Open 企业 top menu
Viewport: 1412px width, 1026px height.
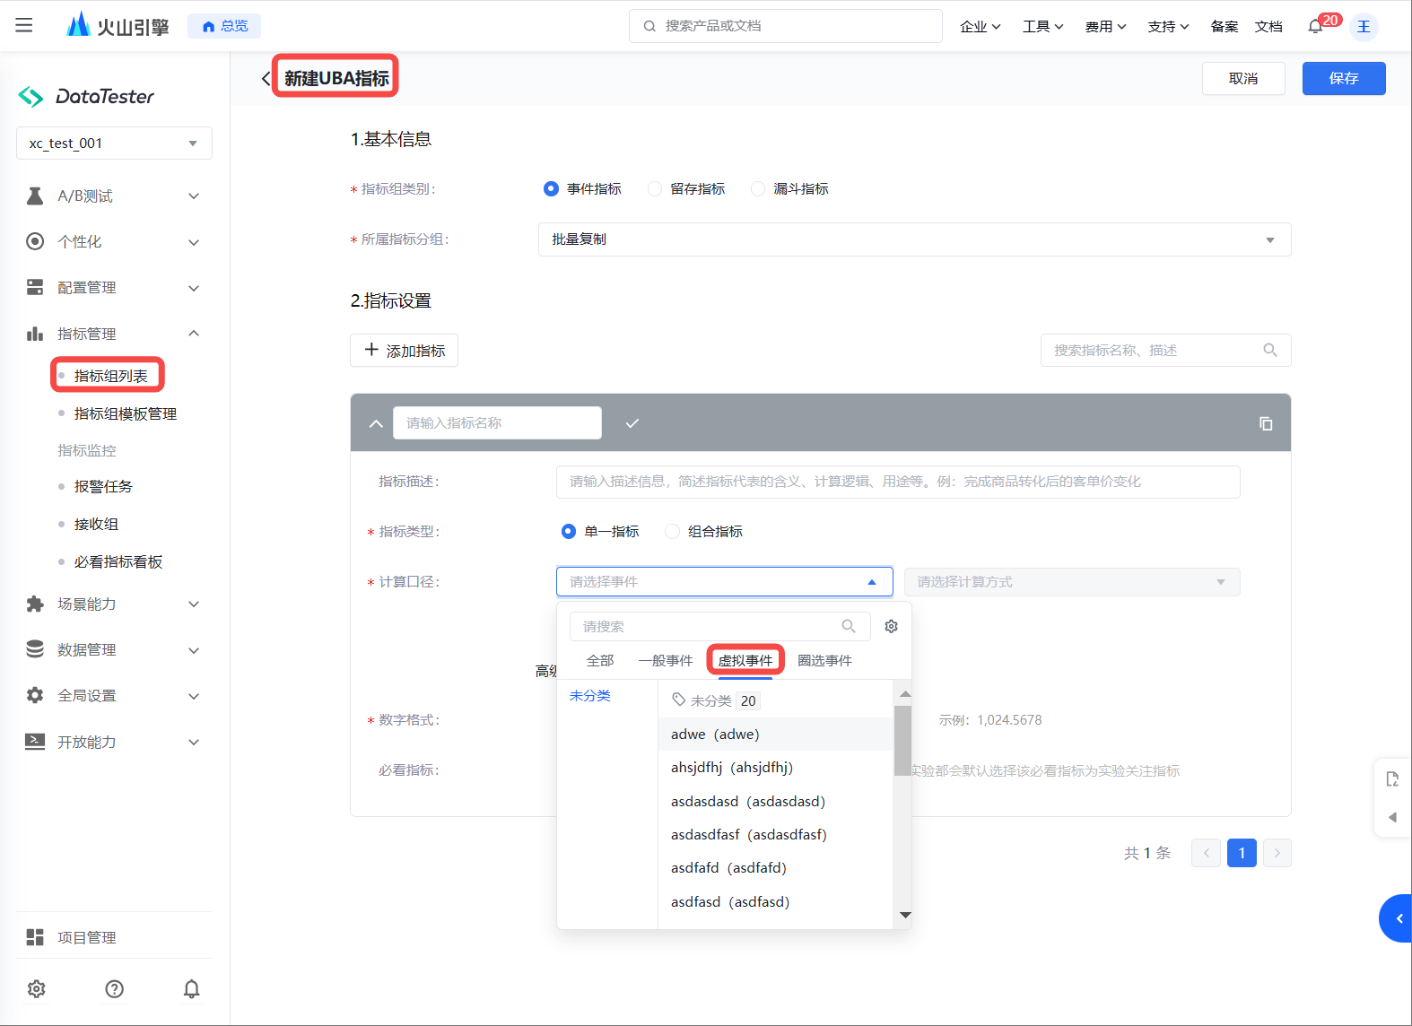pos(980,26)
